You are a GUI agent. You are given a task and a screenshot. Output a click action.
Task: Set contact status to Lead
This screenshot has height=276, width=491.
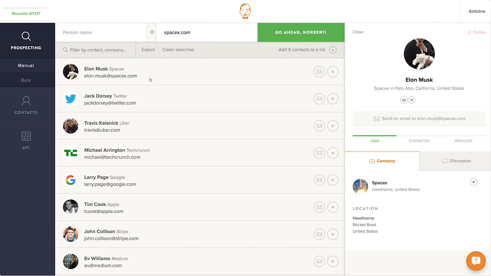coord(375,141)
